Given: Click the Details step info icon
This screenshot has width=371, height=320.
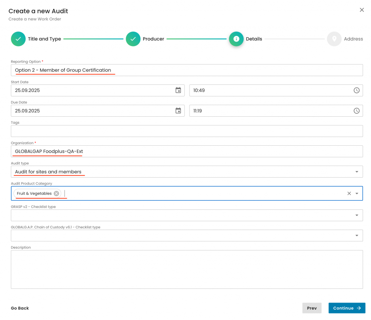Looking at the screenshot, I should (x=236, y=39).
